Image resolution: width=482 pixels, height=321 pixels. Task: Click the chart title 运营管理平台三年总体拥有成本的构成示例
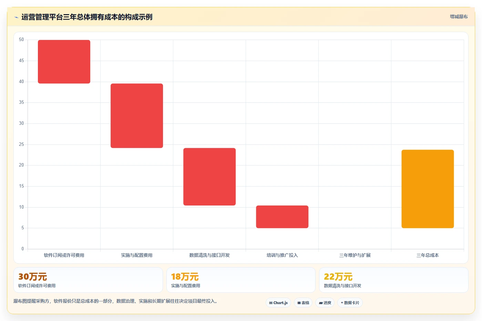pyautogui.click(x=87, y=17)
